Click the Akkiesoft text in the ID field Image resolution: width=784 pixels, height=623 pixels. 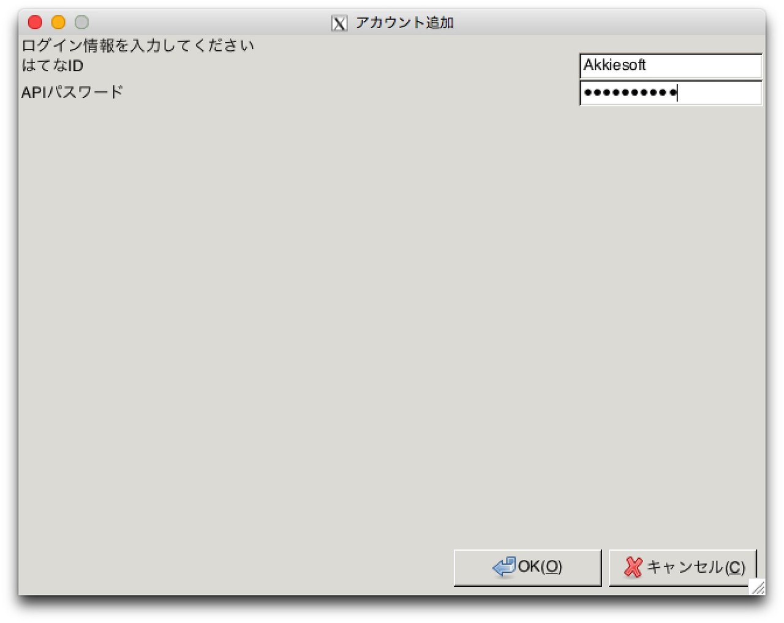tap(614, 65)
